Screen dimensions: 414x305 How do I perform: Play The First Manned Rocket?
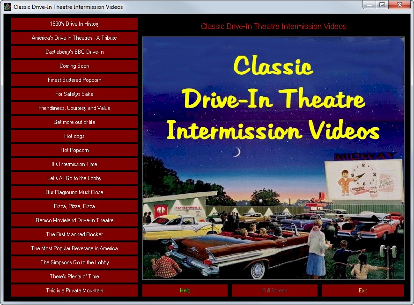pos(74,234)
